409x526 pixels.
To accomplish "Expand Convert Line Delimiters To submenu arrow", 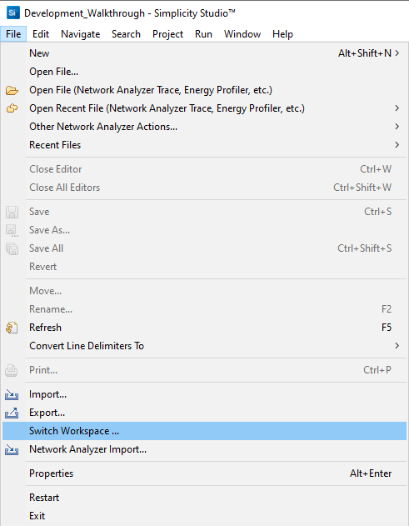I will [397, 345].
